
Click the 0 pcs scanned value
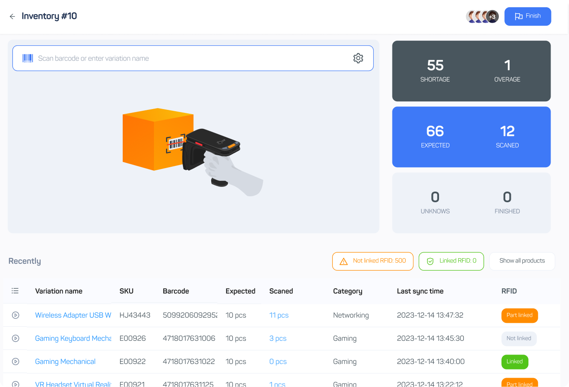click(278, 361)
